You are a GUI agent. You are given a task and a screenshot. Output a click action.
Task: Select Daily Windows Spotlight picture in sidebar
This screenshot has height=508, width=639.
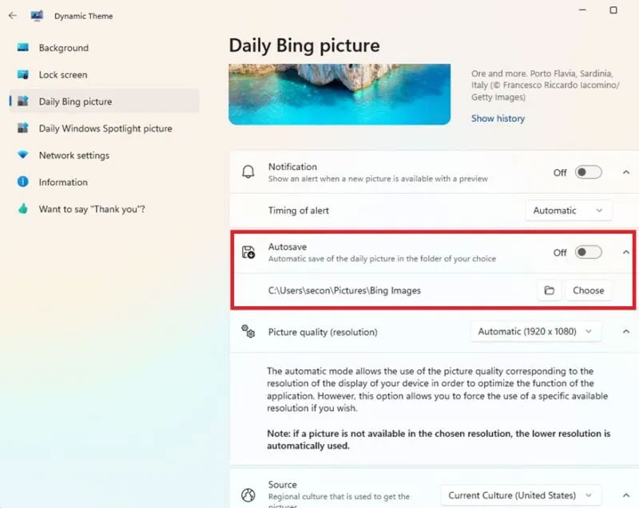[104, 128]
